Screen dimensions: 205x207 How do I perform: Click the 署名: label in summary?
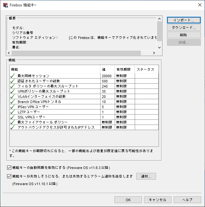pyautogui.click(x=16, y=47)
